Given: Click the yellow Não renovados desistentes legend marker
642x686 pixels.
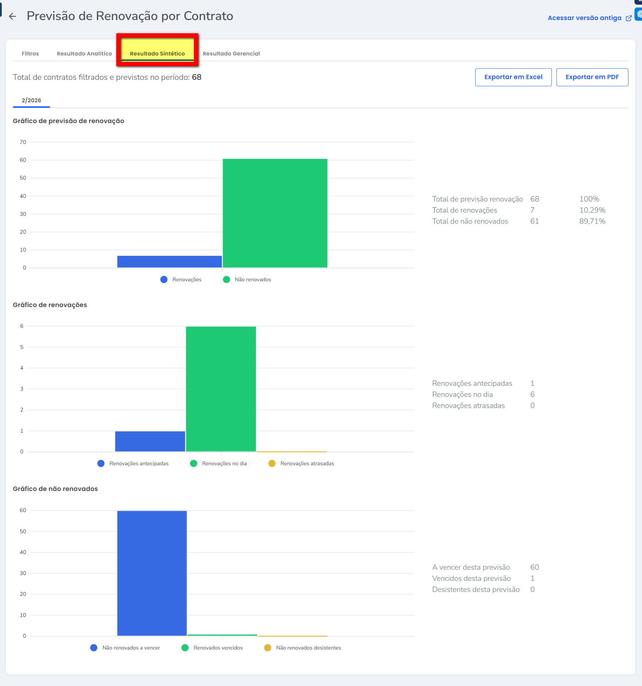Looking at the screenshot, I should (267, 648).
